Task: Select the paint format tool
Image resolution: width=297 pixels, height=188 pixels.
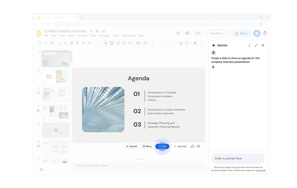Action: 77,43
